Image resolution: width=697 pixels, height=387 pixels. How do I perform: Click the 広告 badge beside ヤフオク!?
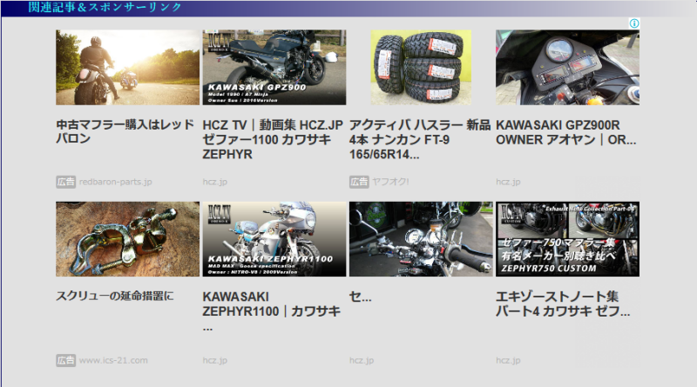(359, 182)
